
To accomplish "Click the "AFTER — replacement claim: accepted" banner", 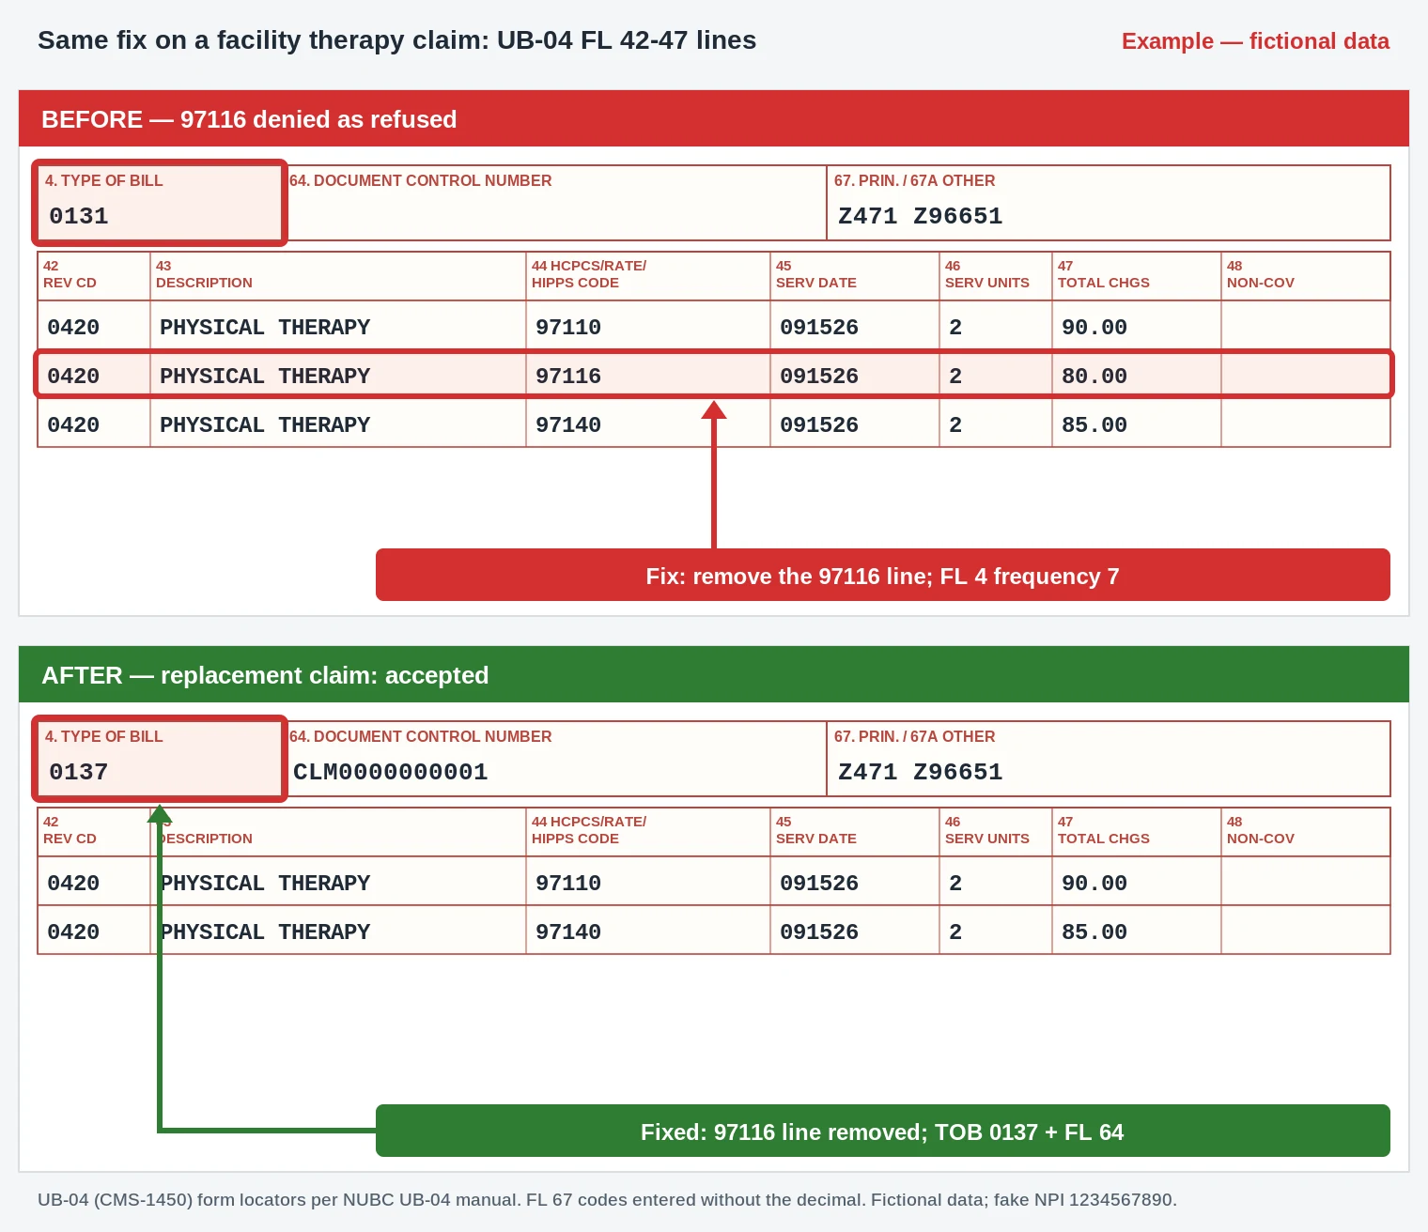I will click(x=714, y=675).
